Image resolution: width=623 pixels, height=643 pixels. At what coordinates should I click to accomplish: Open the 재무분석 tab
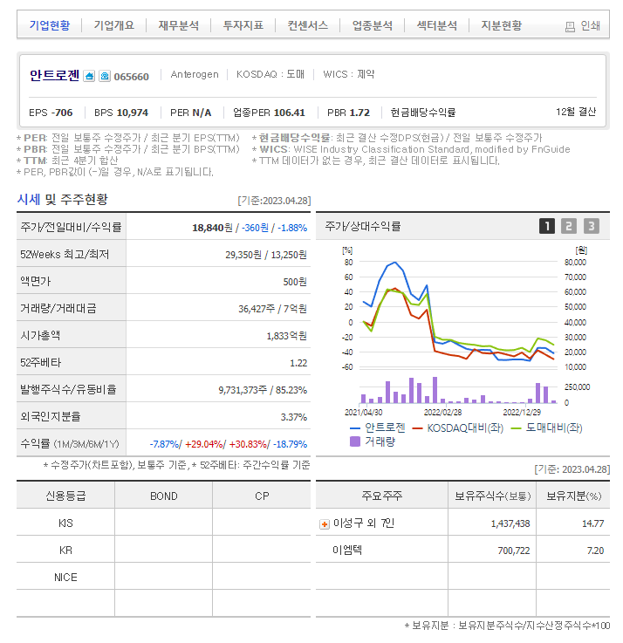pyautogui.click(x=178, y=25)
